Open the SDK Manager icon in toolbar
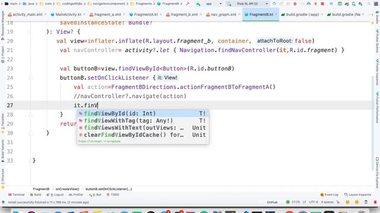This screenshot has height=213, width=380. click(x=360, y=4)
